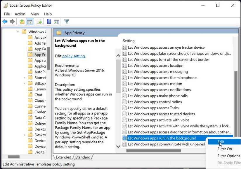Click the Show/Hide Action Pane icon

click(56, 21)
